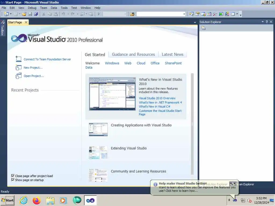
Task: Open the Add New Item dropdown arrow
Action: [19, 14]
